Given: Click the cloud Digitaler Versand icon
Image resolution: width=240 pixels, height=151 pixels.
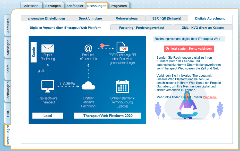Looking at the screenshot, I should coord(88,86).
